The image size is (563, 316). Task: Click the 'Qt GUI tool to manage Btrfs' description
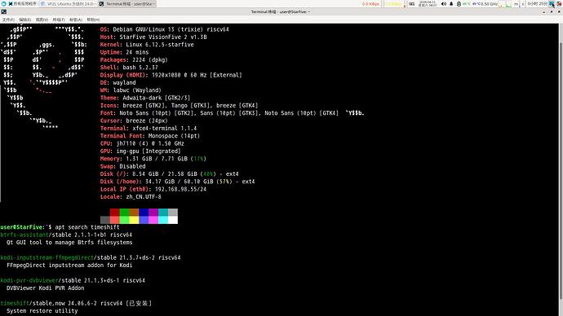coord(69,243)
